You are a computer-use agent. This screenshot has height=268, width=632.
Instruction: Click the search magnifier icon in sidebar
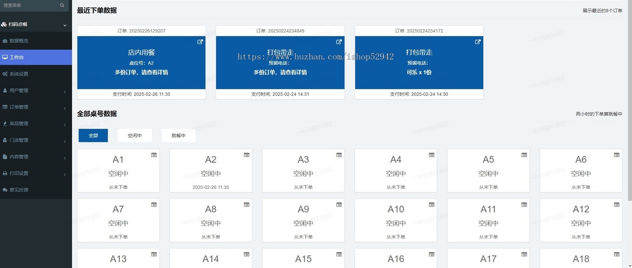coord(62,5)
